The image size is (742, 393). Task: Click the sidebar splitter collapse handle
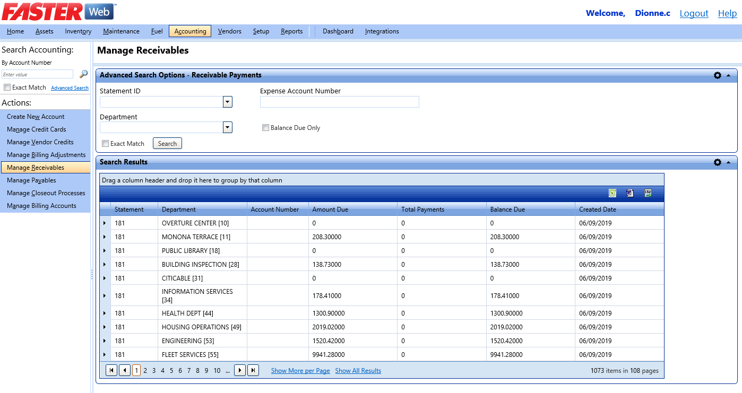(x=92, y=274)
